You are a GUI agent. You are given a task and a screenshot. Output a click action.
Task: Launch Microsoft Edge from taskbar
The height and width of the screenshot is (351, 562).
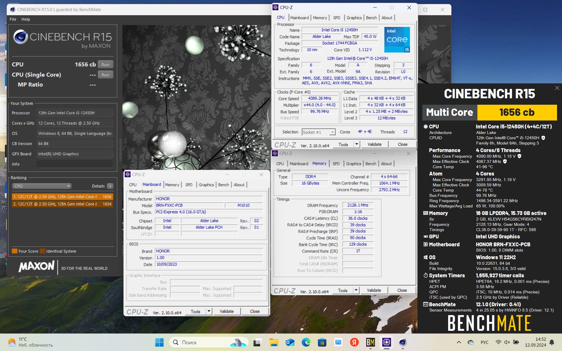click(x=306, y=342)
